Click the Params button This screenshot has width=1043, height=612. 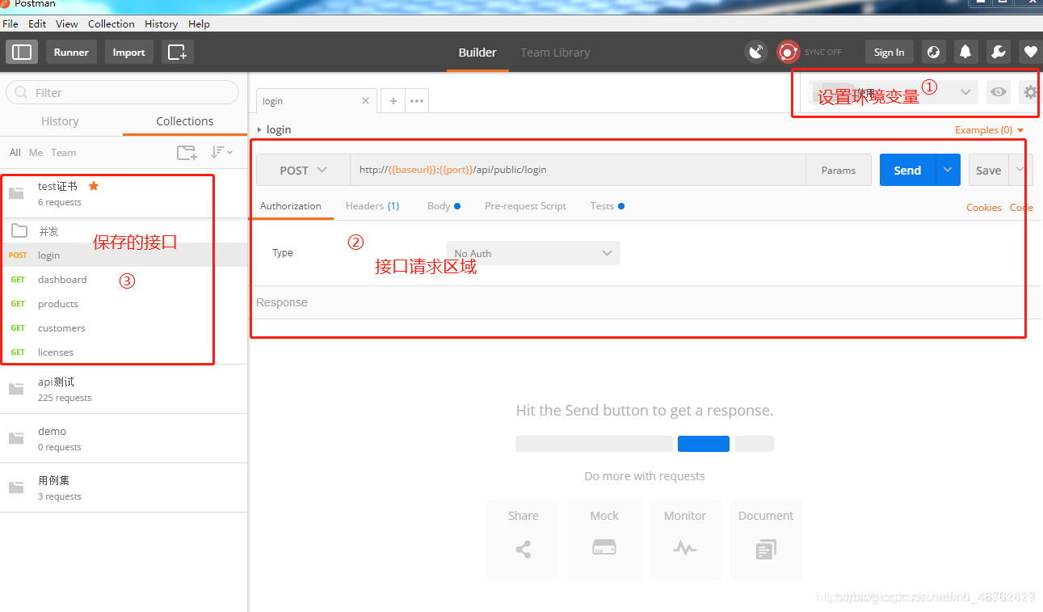(x=839, y=171)
